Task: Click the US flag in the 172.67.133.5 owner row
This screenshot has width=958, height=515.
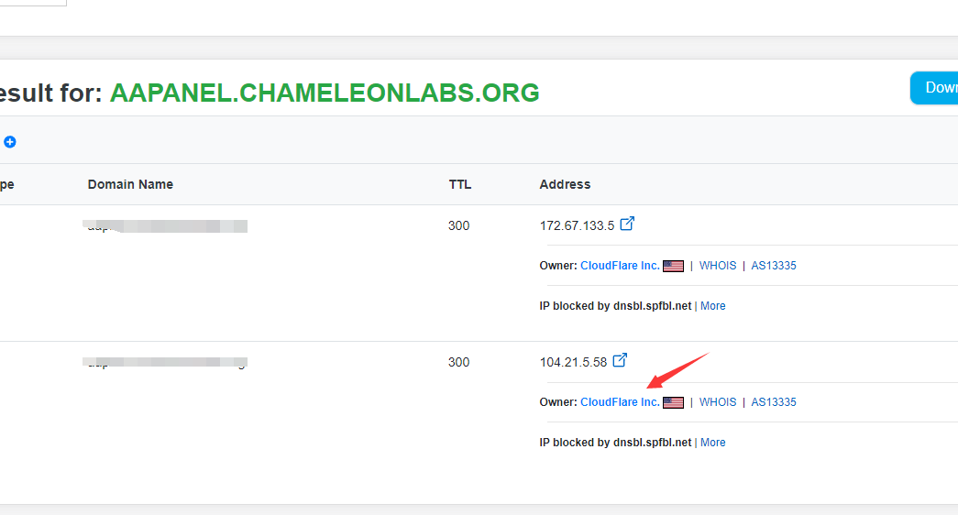Action: tap(674, 266)
